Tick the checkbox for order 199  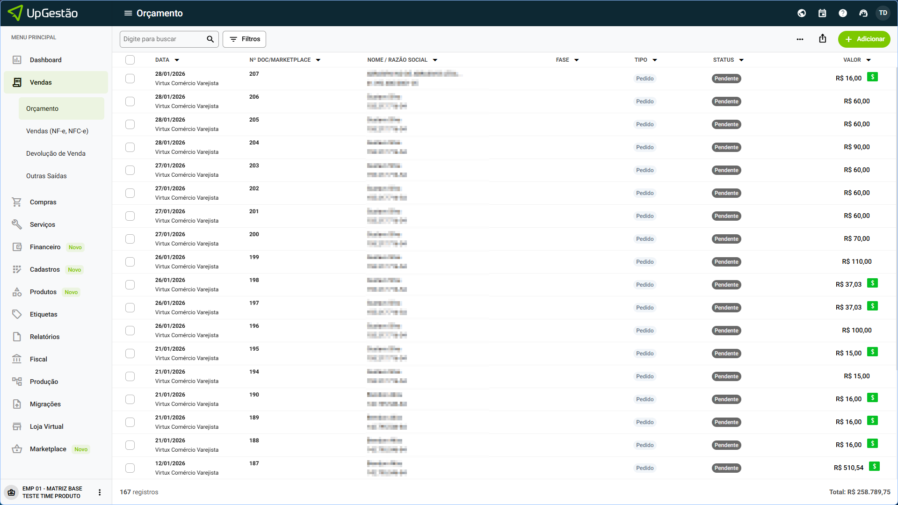[130, 262]
